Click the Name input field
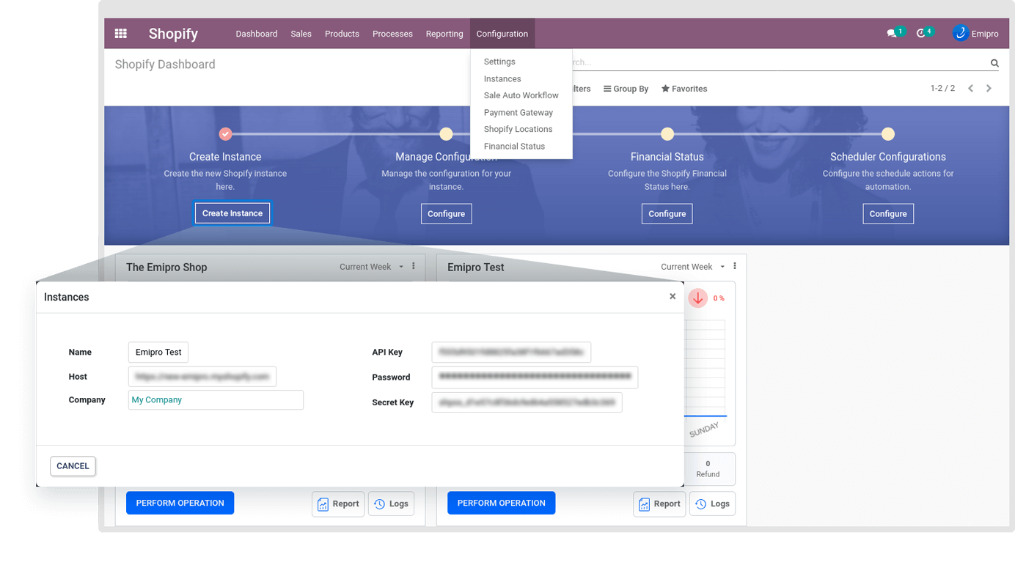Screen dimensions: 1015x579 (158, 353)
